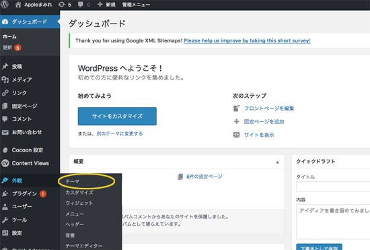This screenshot has width=370, height=250.
Task: Open the Appleまみれ site home icon
Action: tap(18, 5)
